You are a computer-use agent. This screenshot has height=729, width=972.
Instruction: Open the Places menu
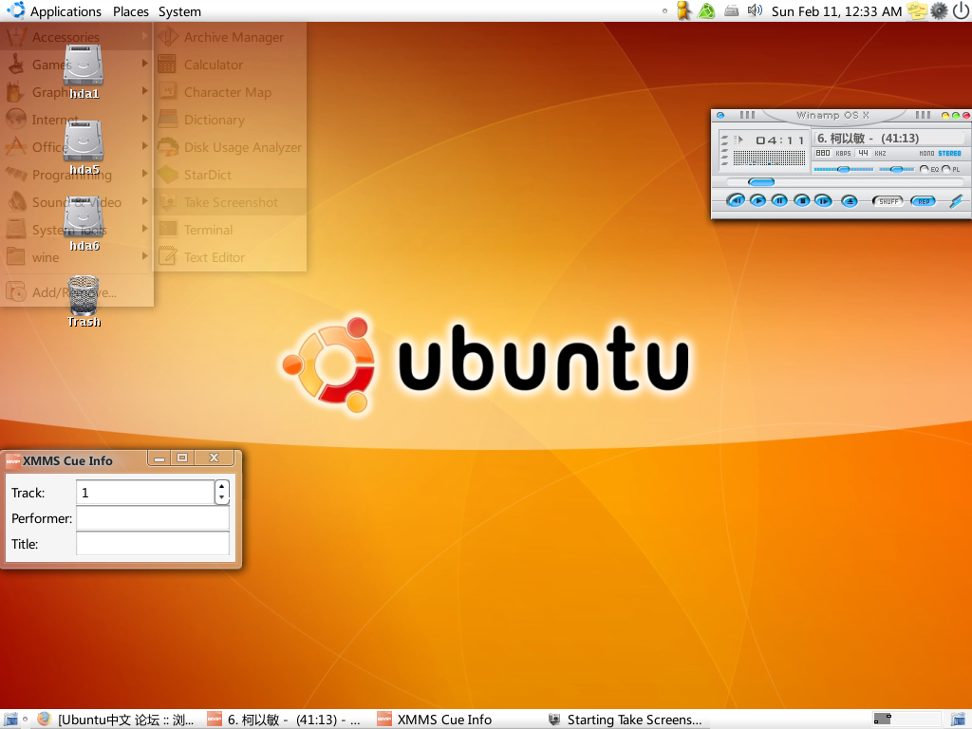tap(131, 11)
